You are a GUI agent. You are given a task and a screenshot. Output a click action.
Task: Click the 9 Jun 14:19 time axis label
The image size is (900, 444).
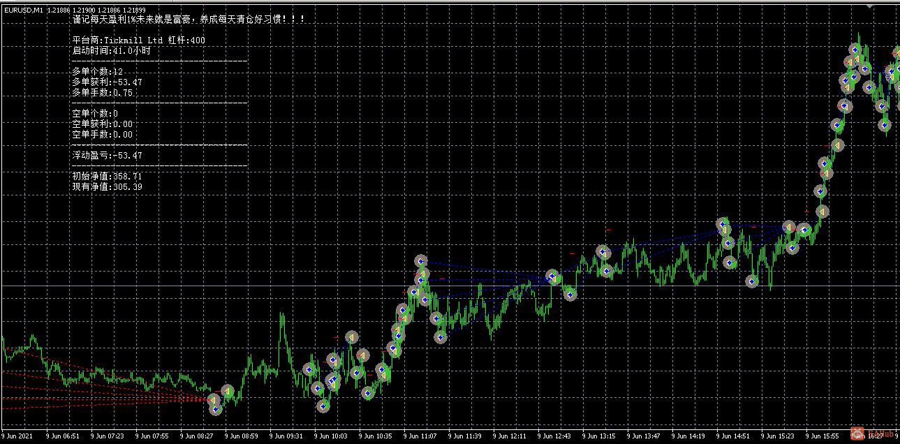(688, 436)
